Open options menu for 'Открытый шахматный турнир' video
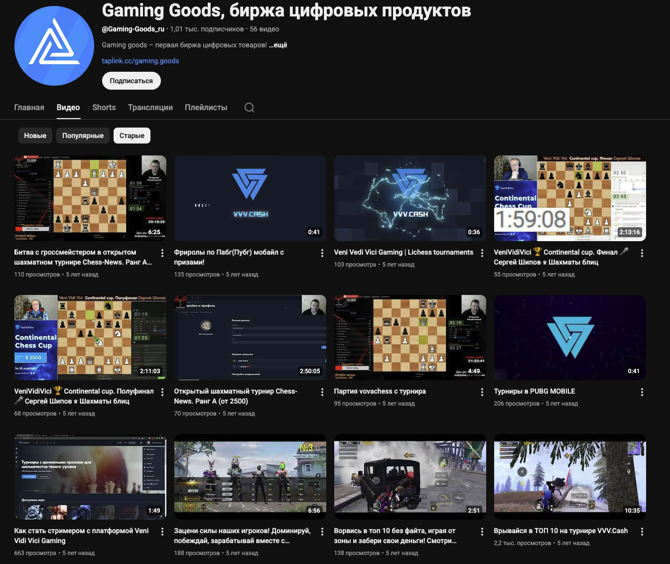The image size is (670, 564). [x=322, y=392]
